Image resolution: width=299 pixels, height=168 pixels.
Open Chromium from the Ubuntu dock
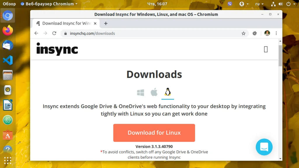[x=8, y=16]
